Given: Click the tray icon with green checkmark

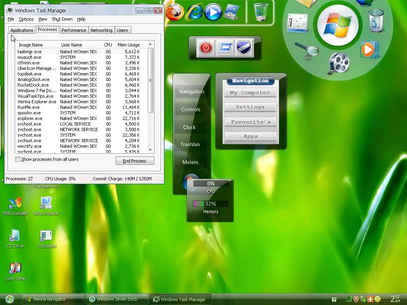Looking at the screenshot, I should (363, 299).
